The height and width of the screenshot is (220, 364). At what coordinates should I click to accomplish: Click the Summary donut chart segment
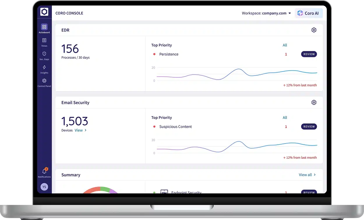click(90, 190)
